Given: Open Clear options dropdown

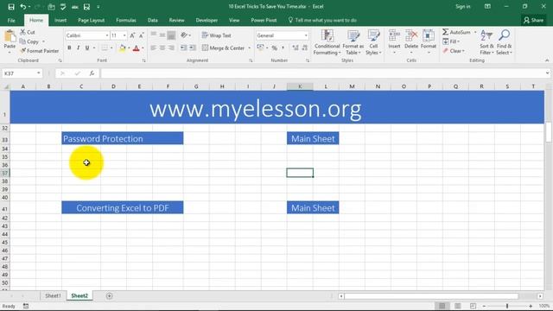Looking at the screenshot, I should [x=454, y=51].
